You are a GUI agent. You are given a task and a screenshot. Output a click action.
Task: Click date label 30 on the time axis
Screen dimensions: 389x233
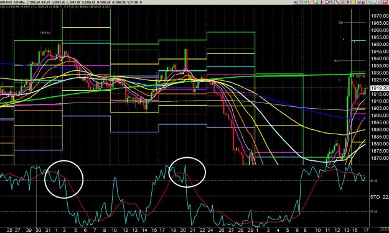pyautogui.click(x=39, y=231)
